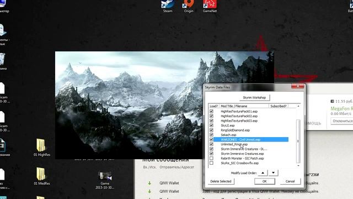Launch the GameNet desktop shortcut
Image resolution: width=353 pixels, height=199 pixels.
pos(210,6)
